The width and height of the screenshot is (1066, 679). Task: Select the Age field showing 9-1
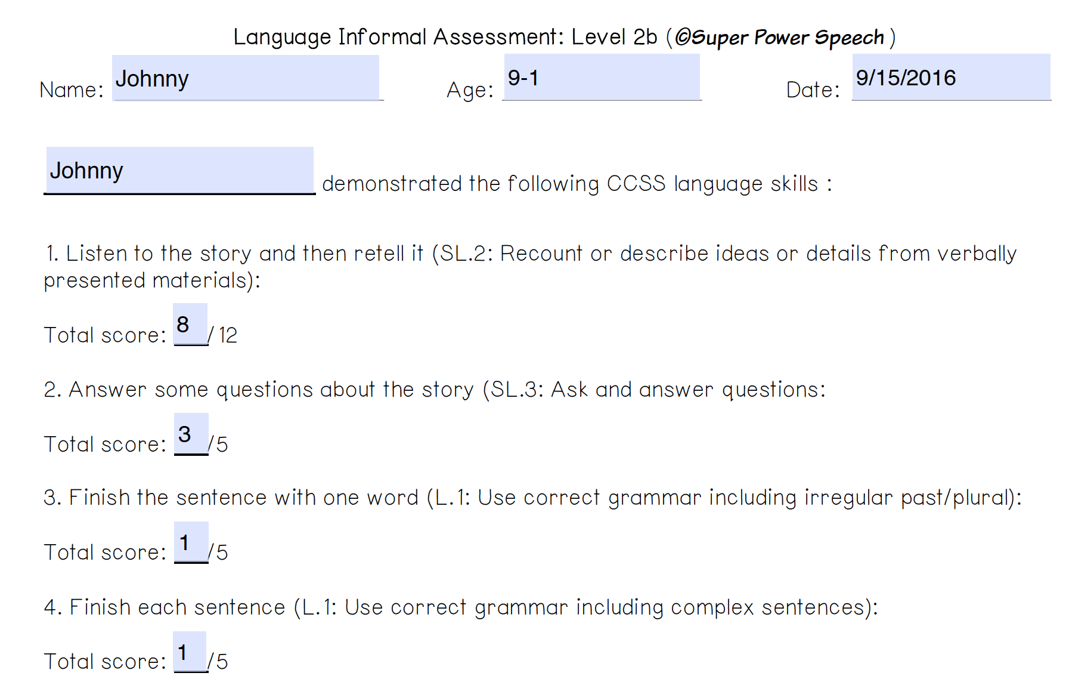pyautogui.click(x=602, y=77)
